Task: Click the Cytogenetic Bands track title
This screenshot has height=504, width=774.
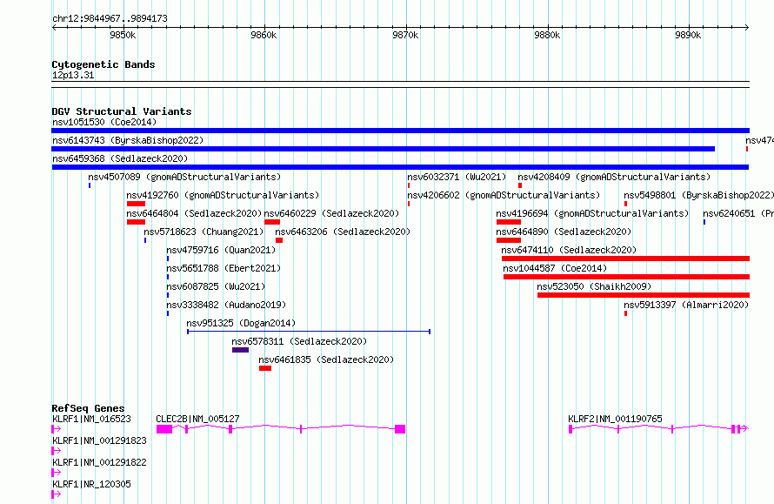Action: pyautogui.click(x=103, y=64)
